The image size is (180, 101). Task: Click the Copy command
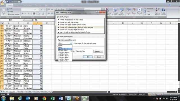click(x=10, y=12)
